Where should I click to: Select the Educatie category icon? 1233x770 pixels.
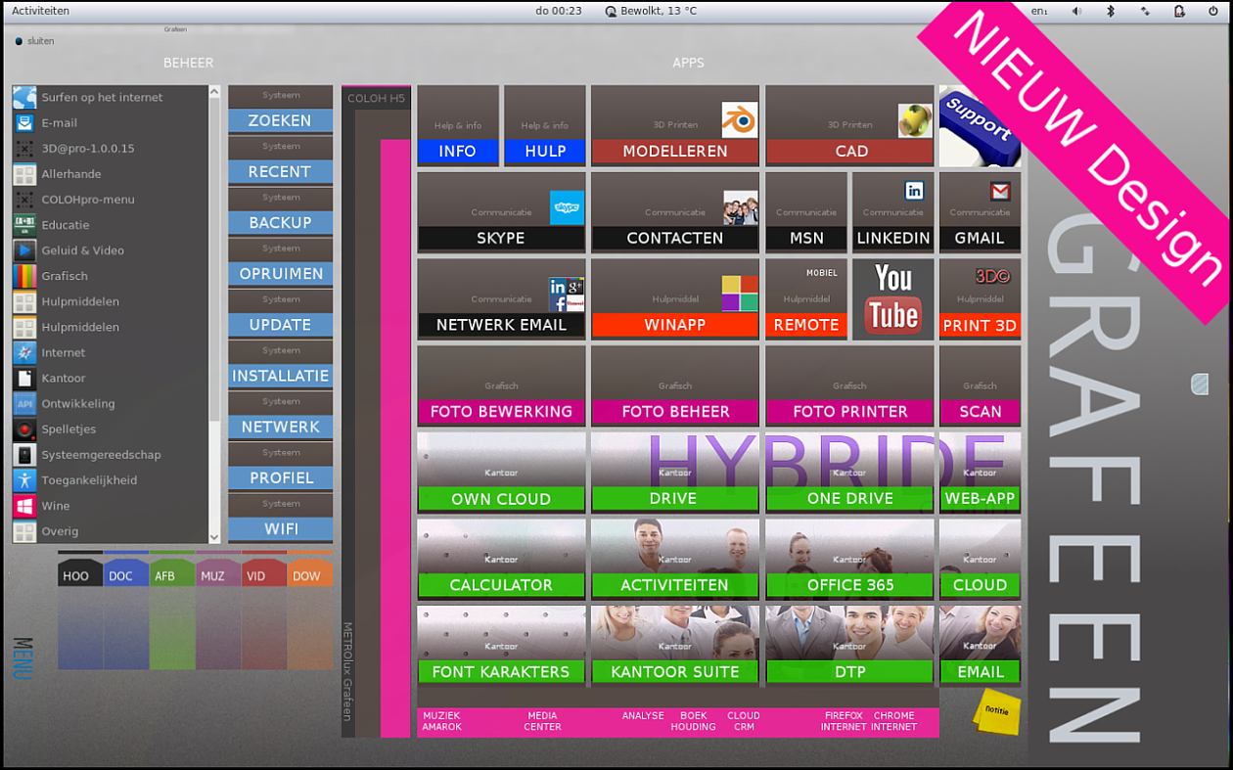pyautogui.click(x=24, y=224)
